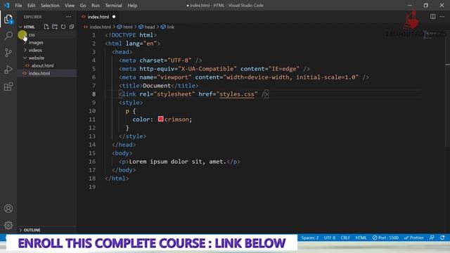Open the View menu
Viewport: 450px width, 253px height.
tap(70, 6)
